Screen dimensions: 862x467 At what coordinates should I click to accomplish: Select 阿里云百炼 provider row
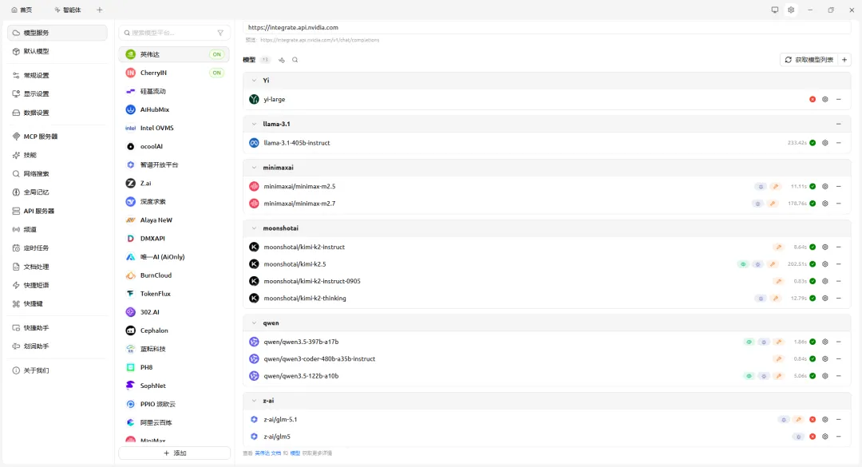click(x=174, y=423)
